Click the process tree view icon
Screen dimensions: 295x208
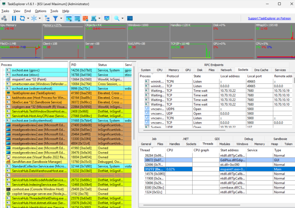47,18
